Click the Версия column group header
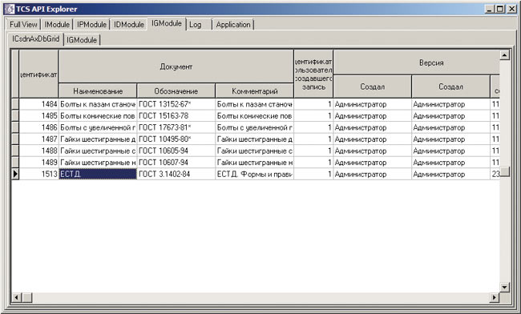This screenshot has height=314, width=521. click(x=417, y=62)
